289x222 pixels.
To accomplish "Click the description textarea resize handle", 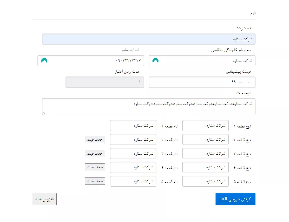I will (44, 113).
